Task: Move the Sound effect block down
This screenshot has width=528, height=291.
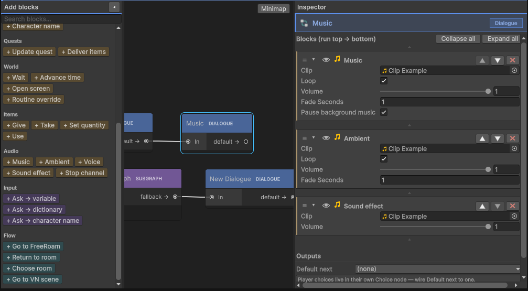Action: (x=498, y=206)
